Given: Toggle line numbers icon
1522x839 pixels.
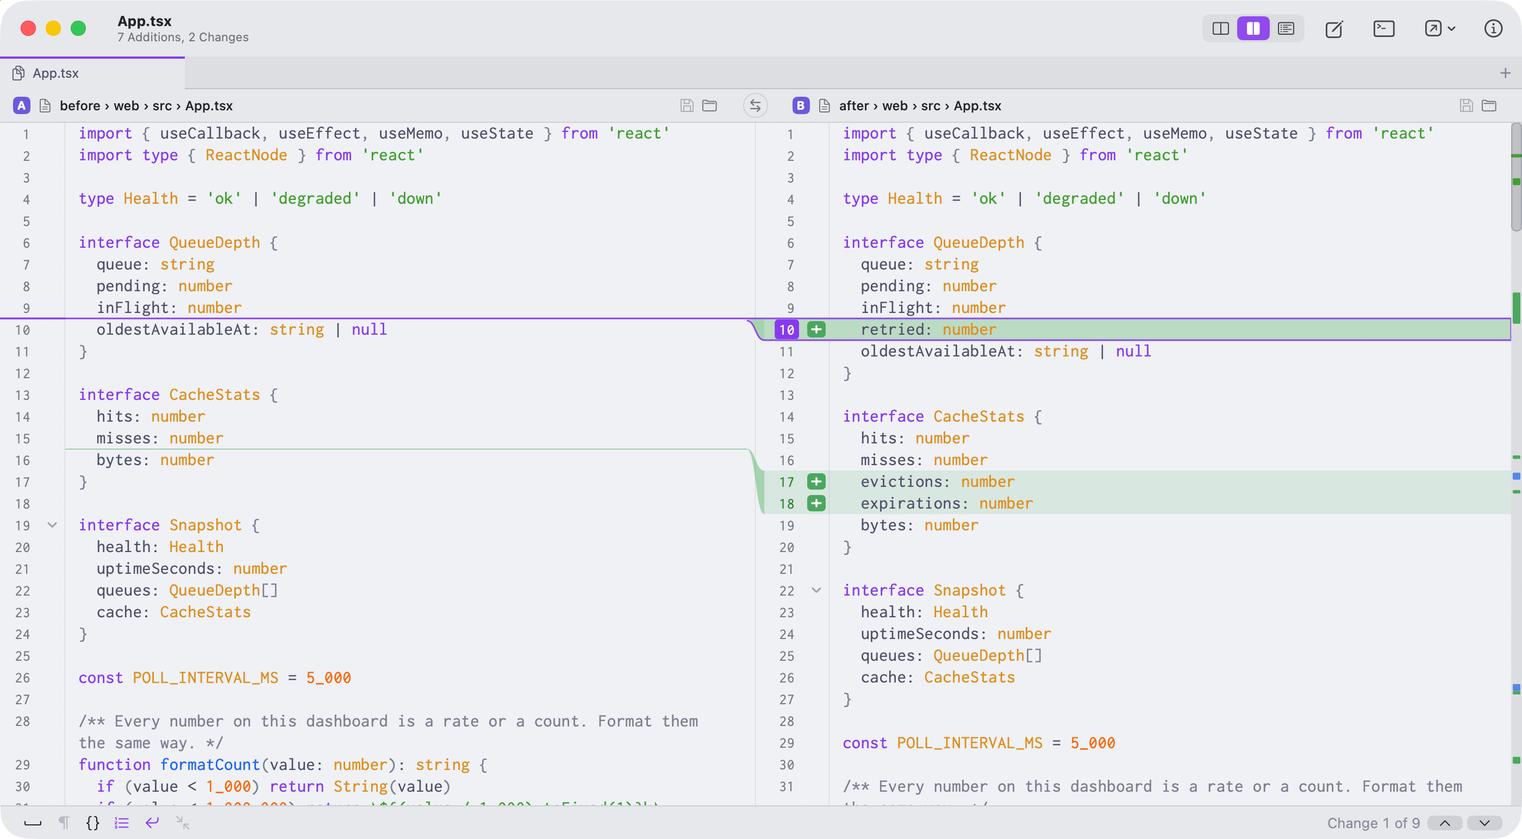Looking at the screenshot, I should (x=122, y=823).
